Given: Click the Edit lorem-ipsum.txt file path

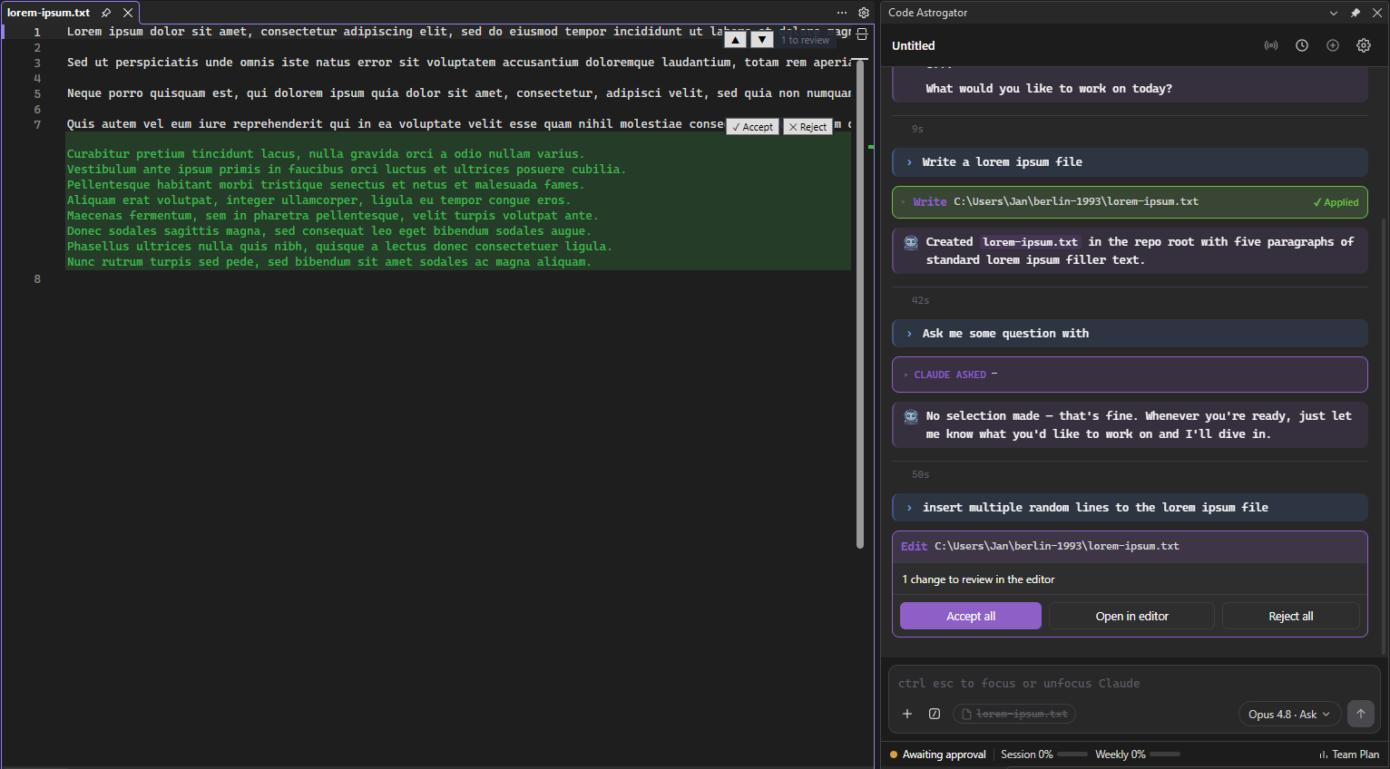Looking at the screenshot, I should [x=1057, y=546].
